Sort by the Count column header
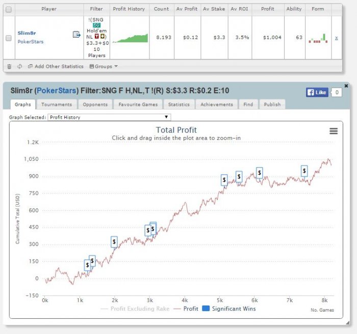The height and width of the screenshot is (334, 357). pyautogui.click(x=161, y=9)
